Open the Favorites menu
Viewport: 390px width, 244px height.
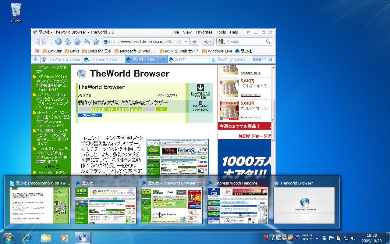point(204,32)
